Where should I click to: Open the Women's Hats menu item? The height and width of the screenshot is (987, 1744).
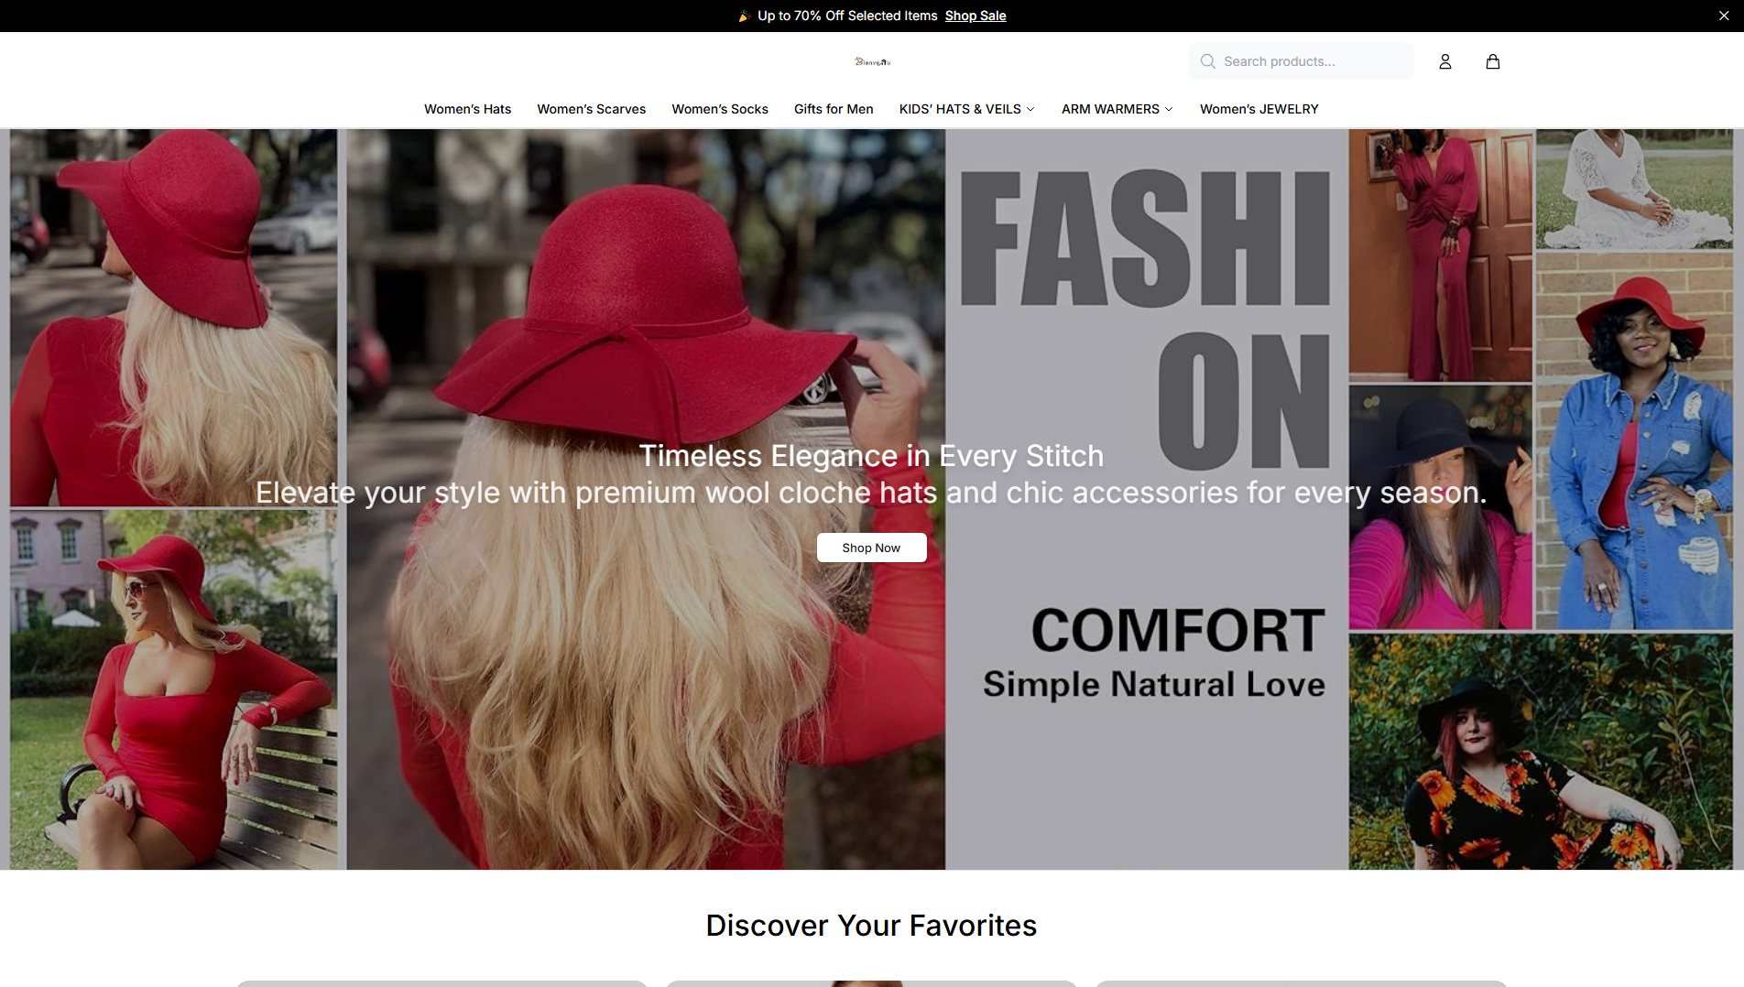467,109
